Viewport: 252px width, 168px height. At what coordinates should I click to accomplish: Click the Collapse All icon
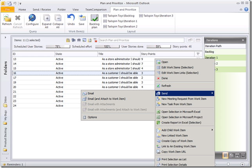(58, 21)
